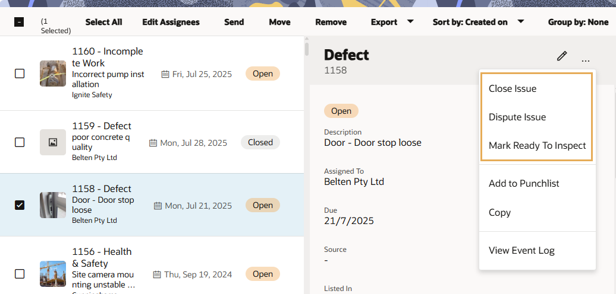
Task: Select the '1159 - Defect' title
Action: pos(102,126)
